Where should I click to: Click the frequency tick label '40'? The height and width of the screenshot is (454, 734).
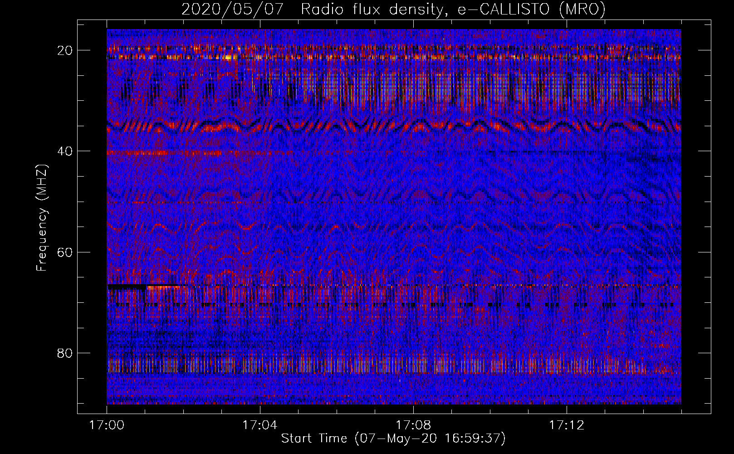(65, 151)
